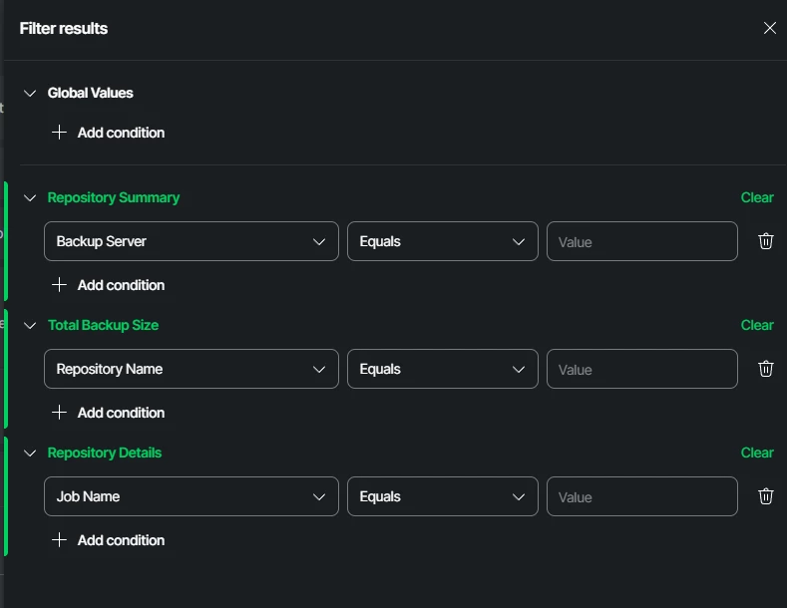Collapse the Total Backup Size section
The height and width of the screenshot is (608, 787).
coord(30,326)
